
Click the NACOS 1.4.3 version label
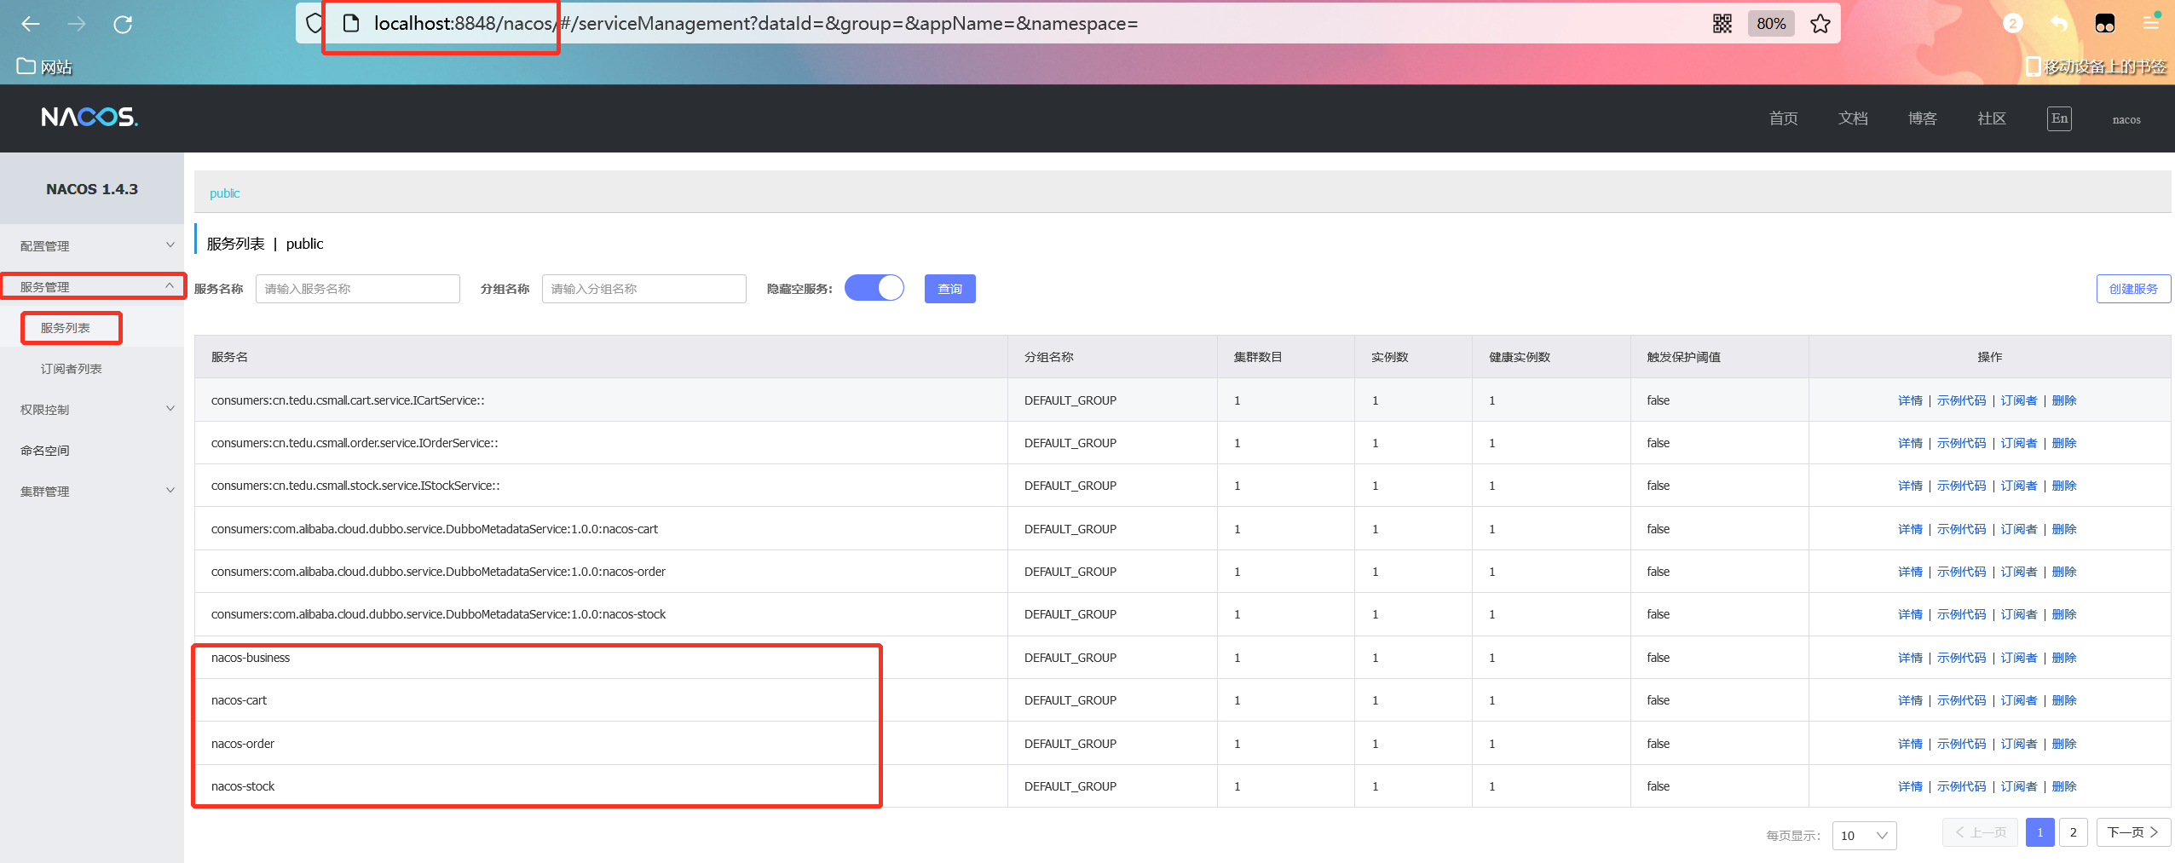tap(92, 188)
